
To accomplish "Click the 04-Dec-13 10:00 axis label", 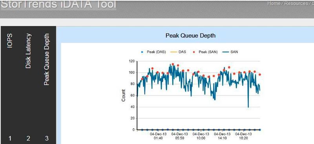I will coord(201,136).
